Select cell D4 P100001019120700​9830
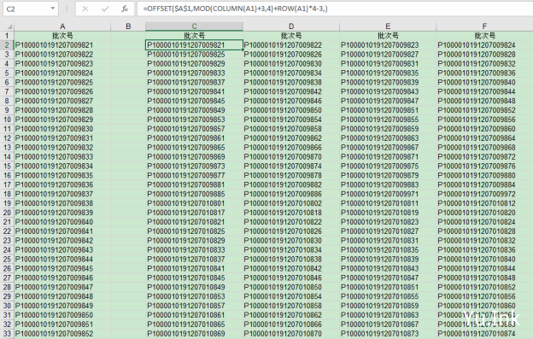Viewport: 533px width, 339px height. coord(291,63)
